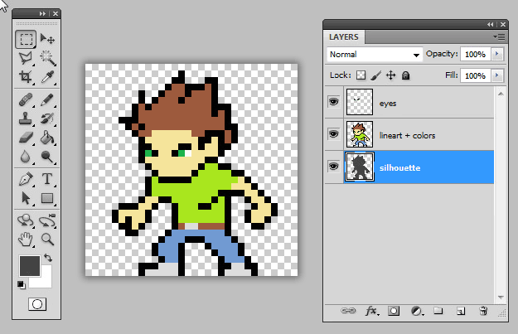
Task: Toggle visibility of lineart + colors layer
Action: point(334,133)
